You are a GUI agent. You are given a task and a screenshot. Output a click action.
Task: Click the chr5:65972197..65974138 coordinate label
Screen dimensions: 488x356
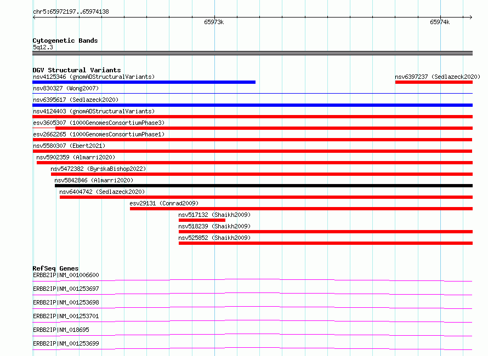point(71,12)
